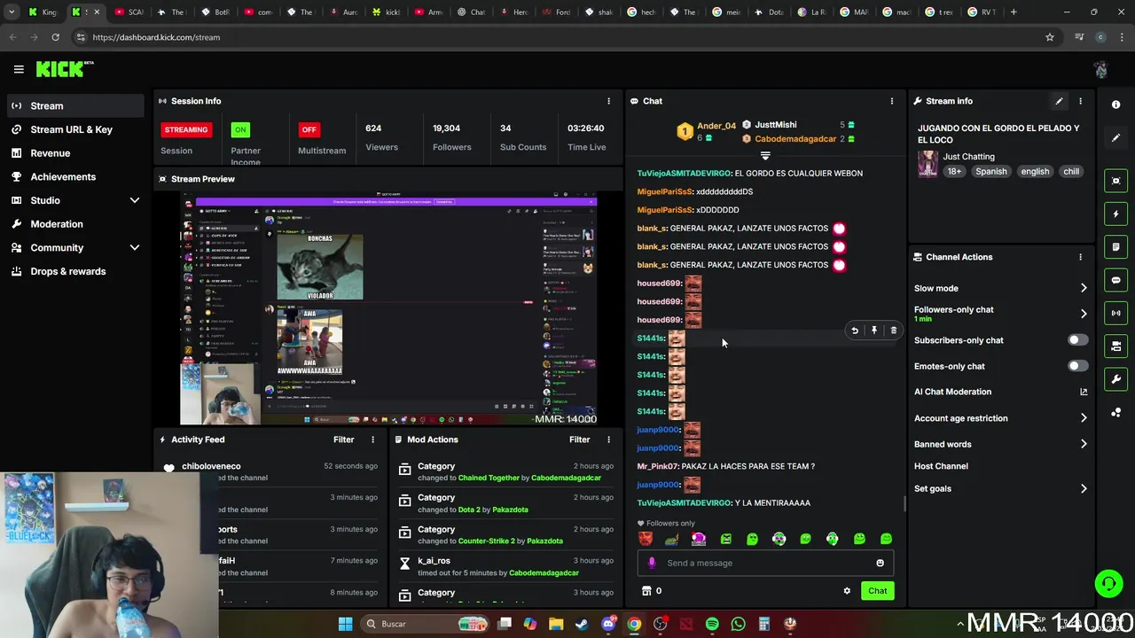Image resolution: width=1135 pixels, height=638 pixels.
Task: Open Mod Actions three-dot menu
Action: pyautogui.click(x=608, y=440)
